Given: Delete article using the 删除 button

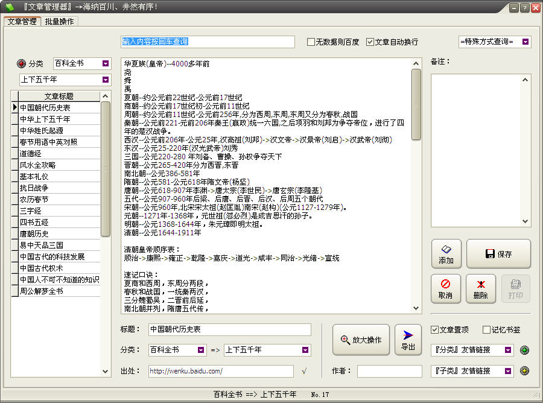Looking at the screenshot, I should tap(480, 289).
